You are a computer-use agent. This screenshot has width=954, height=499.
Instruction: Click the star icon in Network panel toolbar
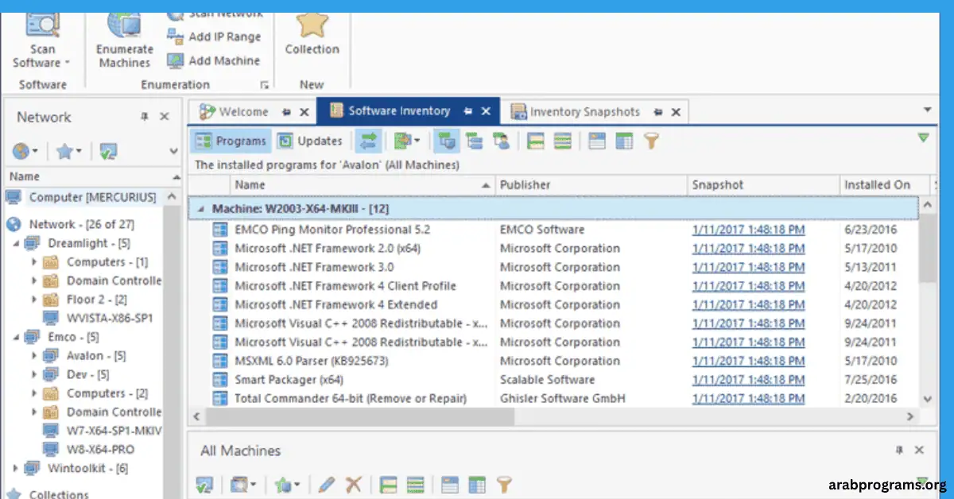64,151
